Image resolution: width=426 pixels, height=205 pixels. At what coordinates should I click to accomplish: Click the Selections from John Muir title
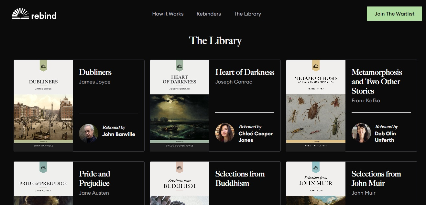376,178
